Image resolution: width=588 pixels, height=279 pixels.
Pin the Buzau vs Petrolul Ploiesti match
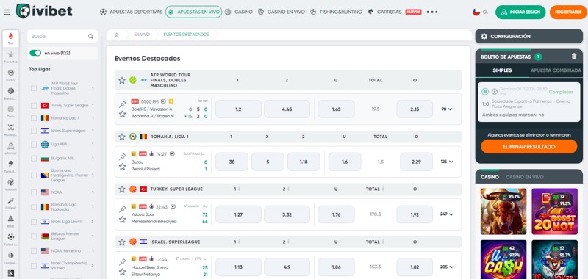[x=122, y=156]
